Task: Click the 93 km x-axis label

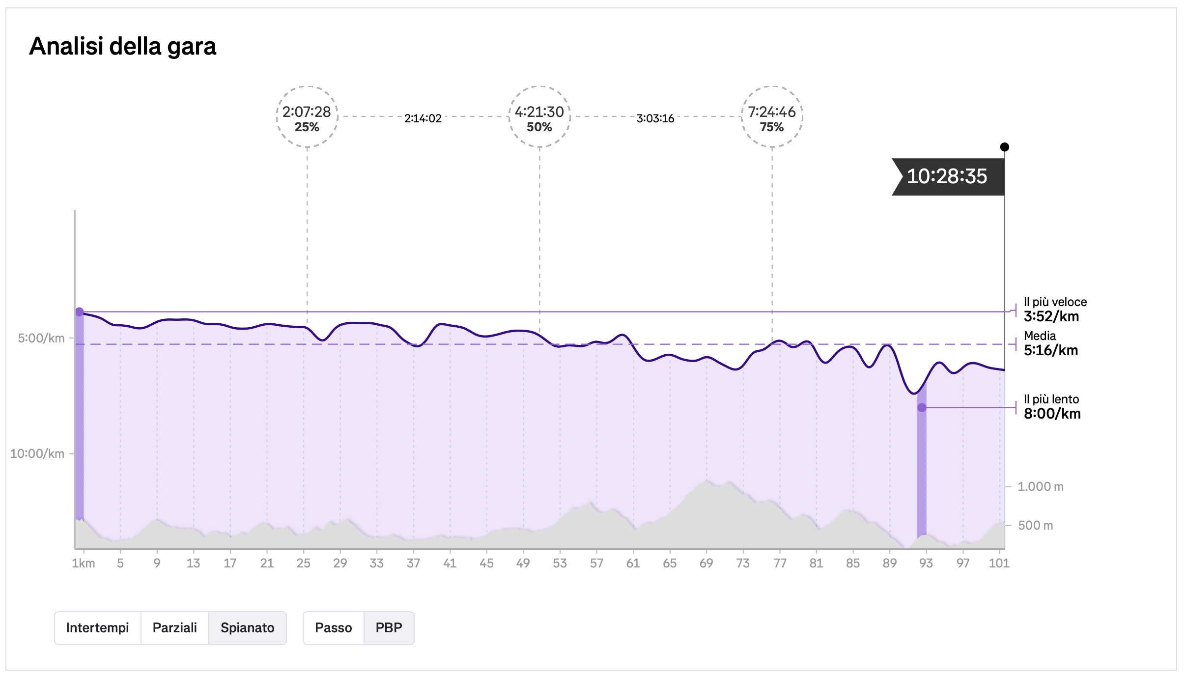Action: pyautogui.click(x=926, y=564)
